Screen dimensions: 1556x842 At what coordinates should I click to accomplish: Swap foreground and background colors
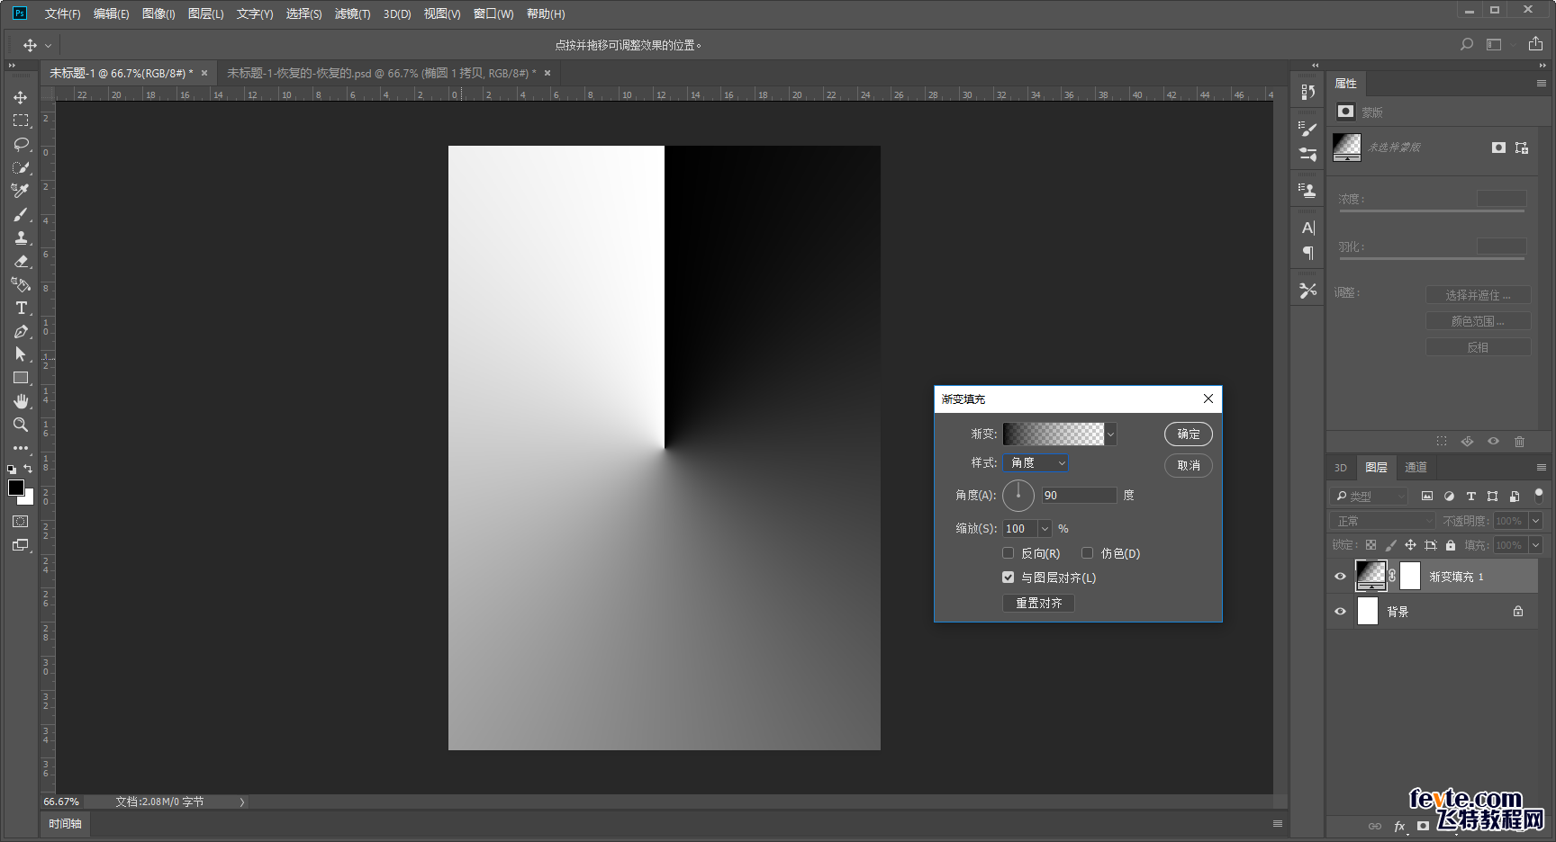28,469
